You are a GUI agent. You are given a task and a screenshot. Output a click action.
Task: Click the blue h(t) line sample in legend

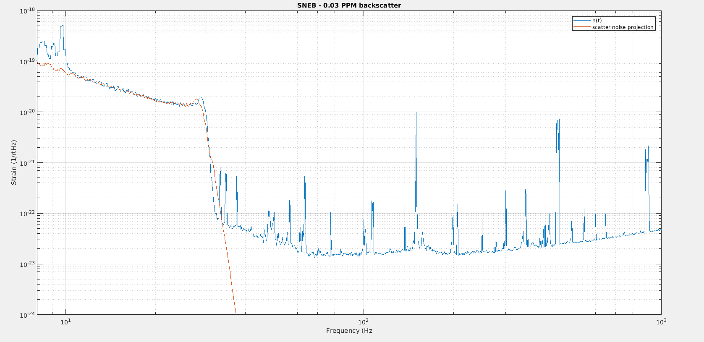[582, 21]
